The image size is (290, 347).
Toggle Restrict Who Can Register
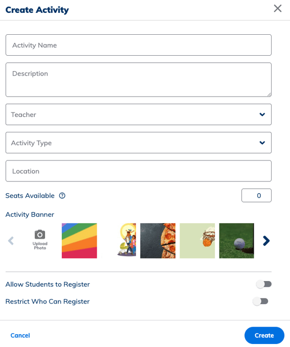[260, 301]
